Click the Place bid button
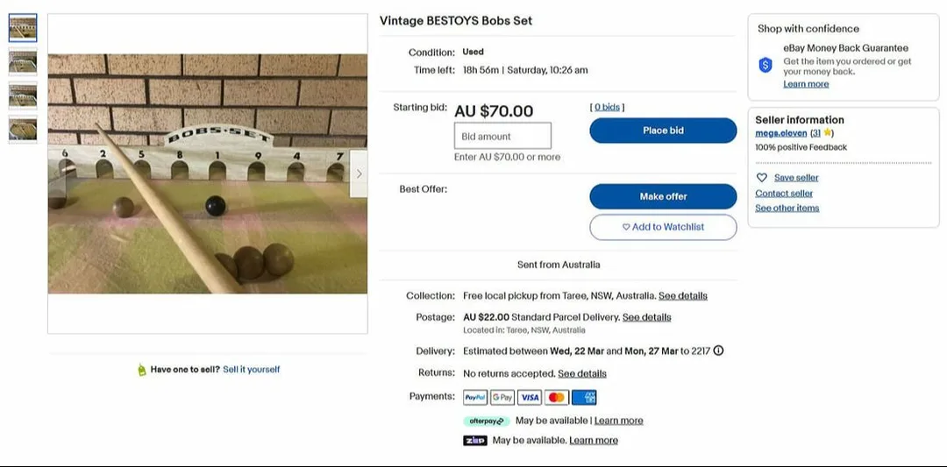This screenshot has width=947, height=467. [663, 131]
